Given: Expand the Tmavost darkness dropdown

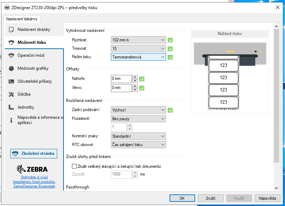Looking at the screenshot, I should pos(138,48).
